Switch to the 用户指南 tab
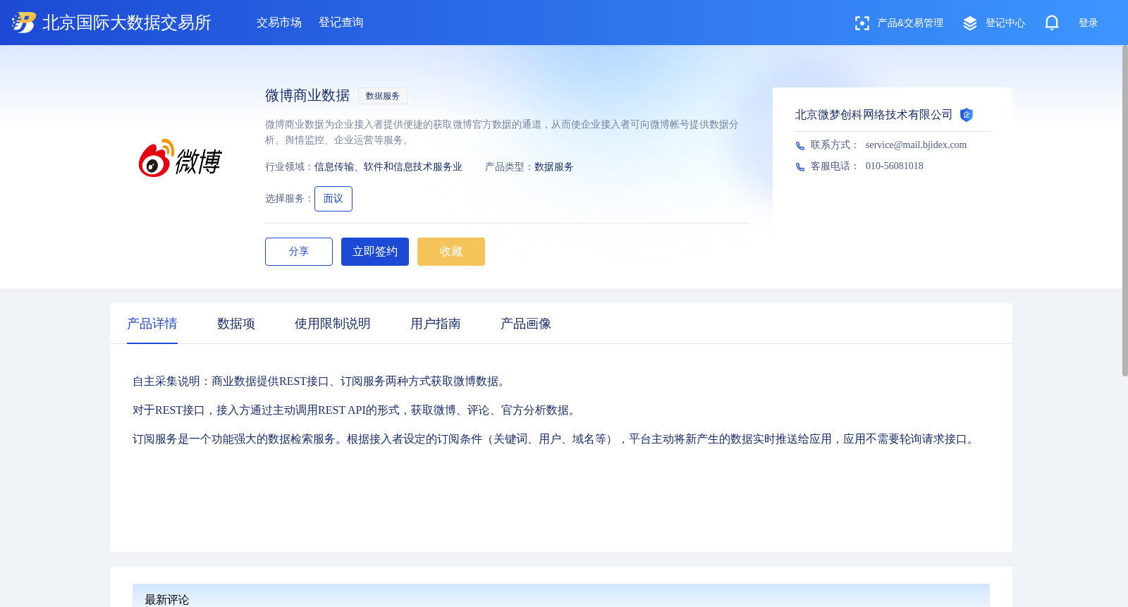1128x607 pixels. click(436, 324)
